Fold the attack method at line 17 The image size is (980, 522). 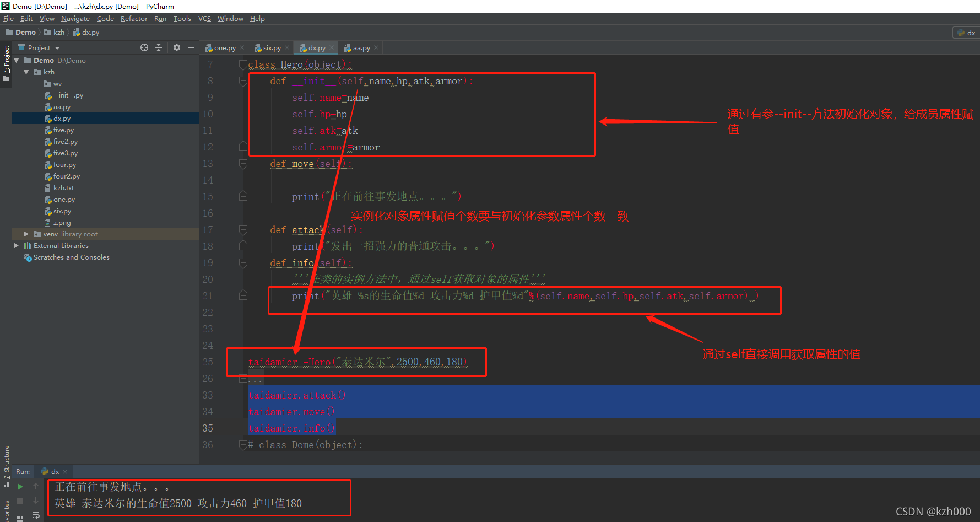pyautogui.click(x=243, y=230)
